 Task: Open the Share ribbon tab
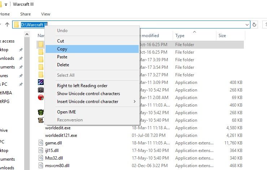point(25,14)
